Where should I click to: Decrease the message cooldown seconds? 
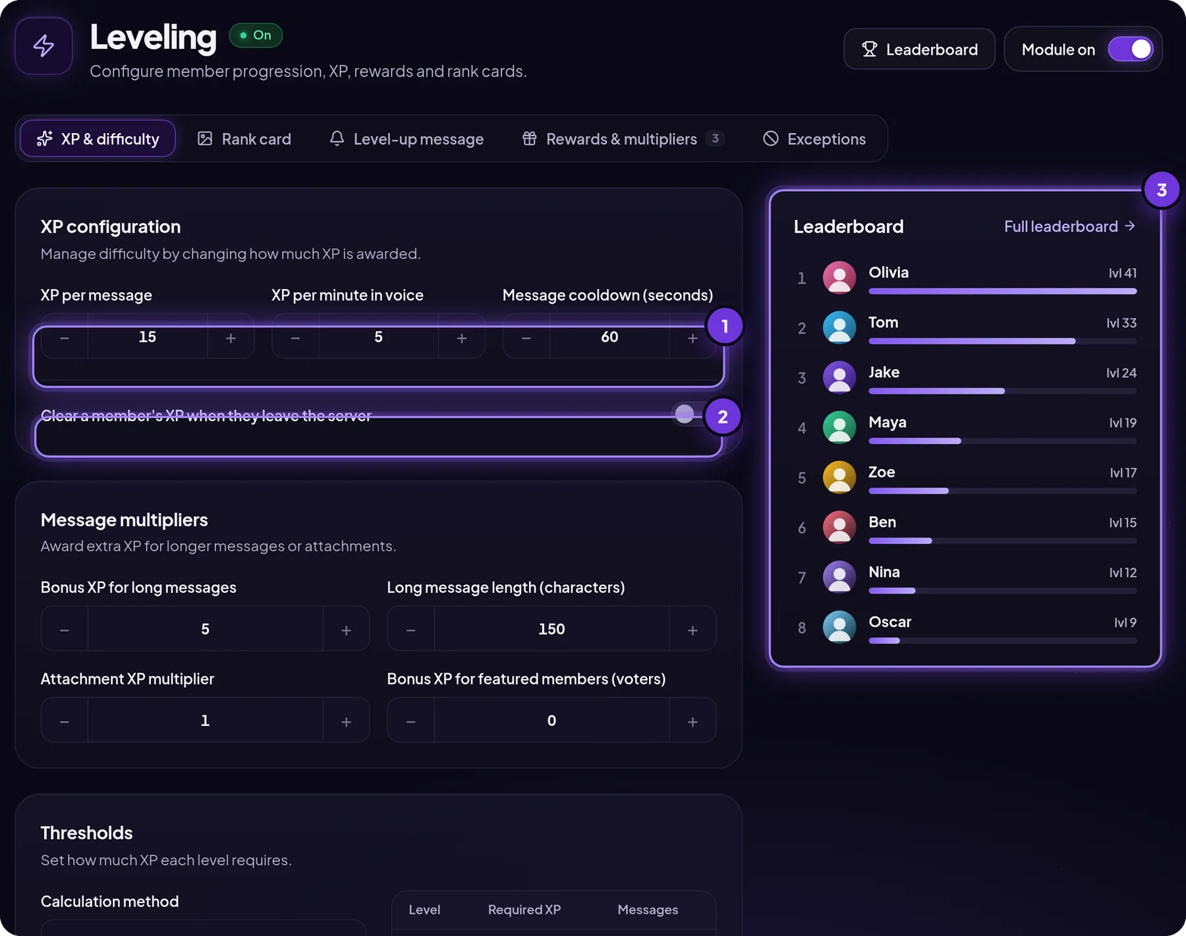526,338
